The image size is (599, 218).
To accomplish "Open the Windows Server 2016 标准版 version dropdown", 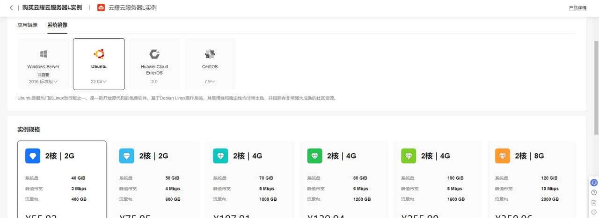I will tap(43, 81).
